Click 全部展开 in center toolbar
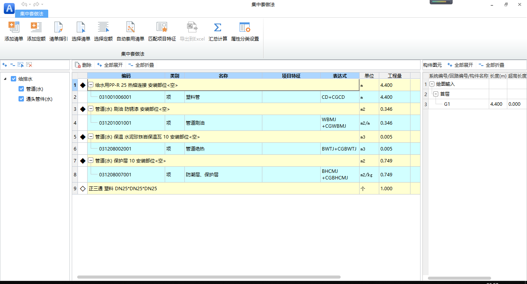Image resolution: width=527 pixels, height=284 pixels. [x=110, y=65]
